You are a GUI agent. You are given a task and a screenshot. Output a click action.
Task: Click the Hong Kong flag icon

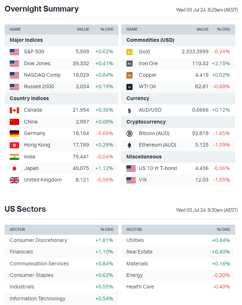[x=14, y=145]
